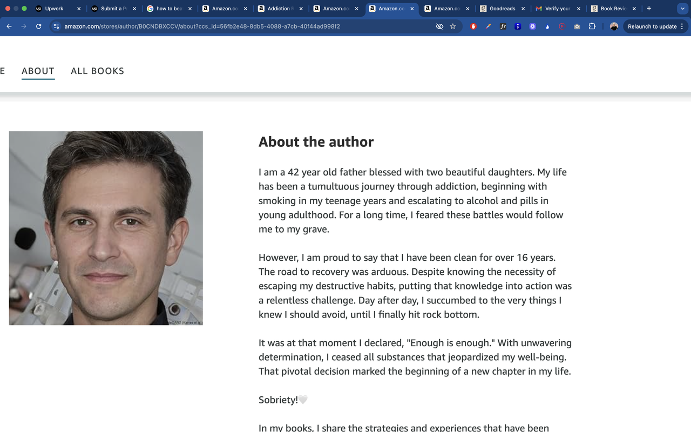
Task: Click the paragraph starting 'It was at that moment'
Action: pyautogui.click(x=415, y=357)
